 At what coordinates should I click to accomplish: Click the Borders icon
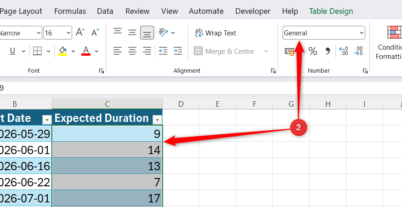pos(37,51)
